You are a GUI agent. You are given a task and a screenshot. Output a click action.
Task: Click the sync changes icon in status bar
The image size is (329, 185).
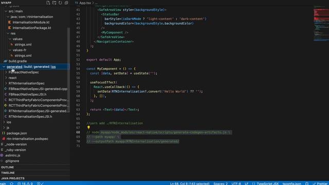click(11, 183)
